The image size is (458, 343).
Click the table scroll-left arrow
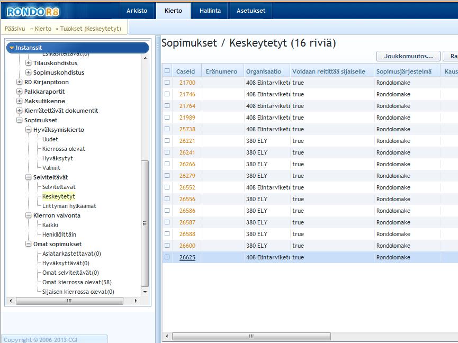(167, 336)
